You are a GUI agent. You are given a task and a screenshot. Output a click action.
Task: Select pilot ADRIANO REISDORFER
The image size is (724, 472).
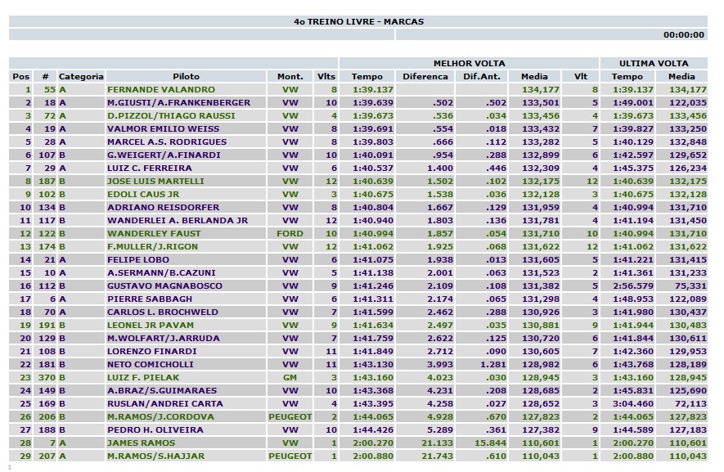(x=163, y=207)
